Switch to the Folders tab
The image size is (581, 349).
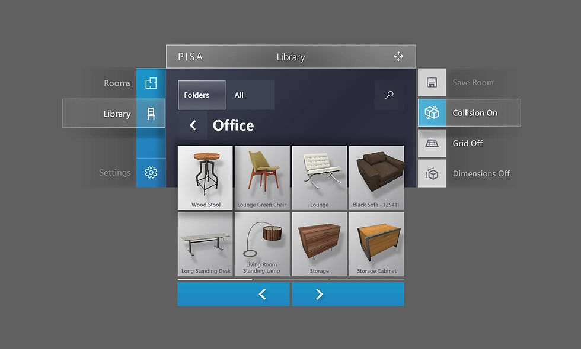(x=202, y=95)
